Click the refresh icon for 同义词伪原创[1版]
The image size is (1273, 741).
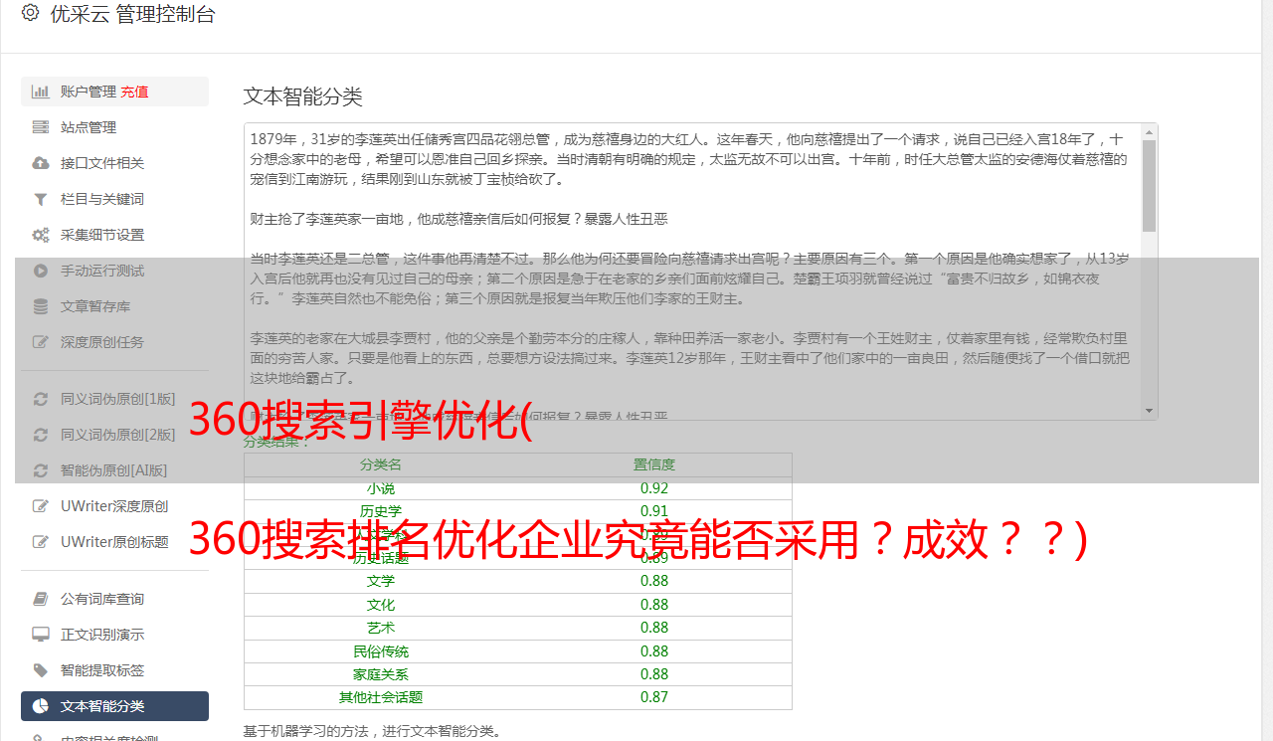click(x=41, y=399)
